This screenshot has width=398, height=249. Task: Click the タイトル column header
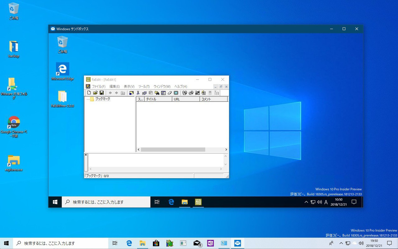pyautogui.click(x=158, y=99)
